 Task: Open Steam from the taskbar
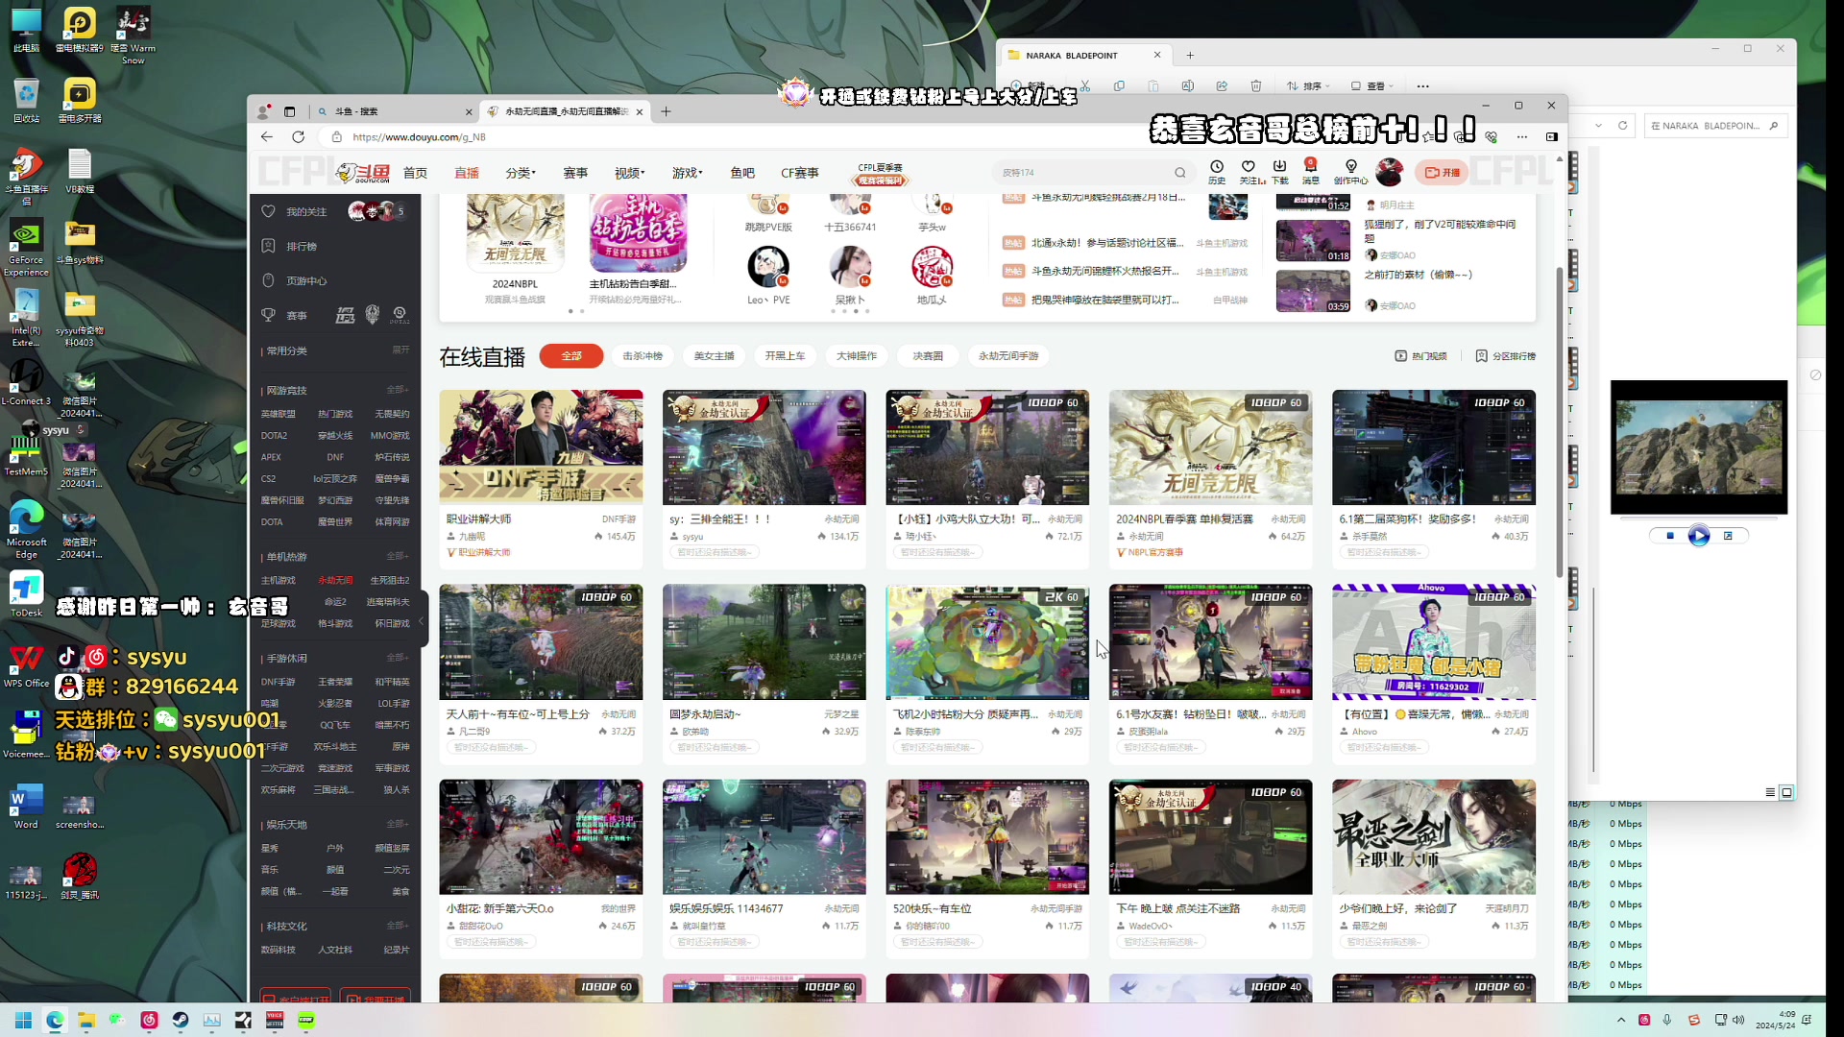pos(181,1020)
